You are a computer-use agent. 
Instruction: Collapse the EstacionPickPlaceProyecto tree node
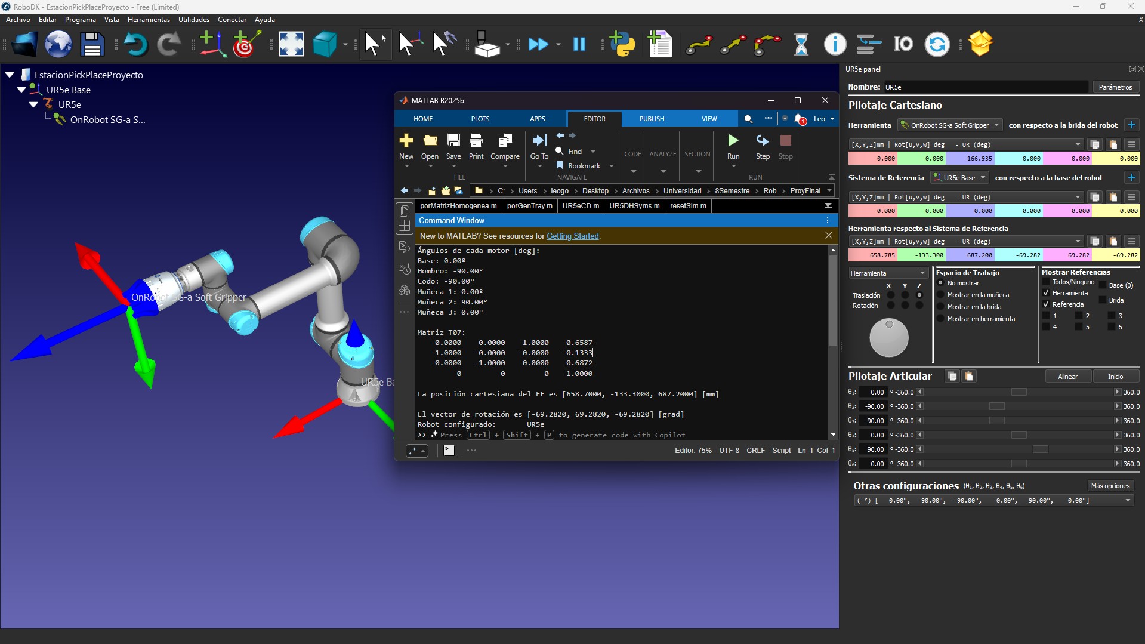(10, 75)
